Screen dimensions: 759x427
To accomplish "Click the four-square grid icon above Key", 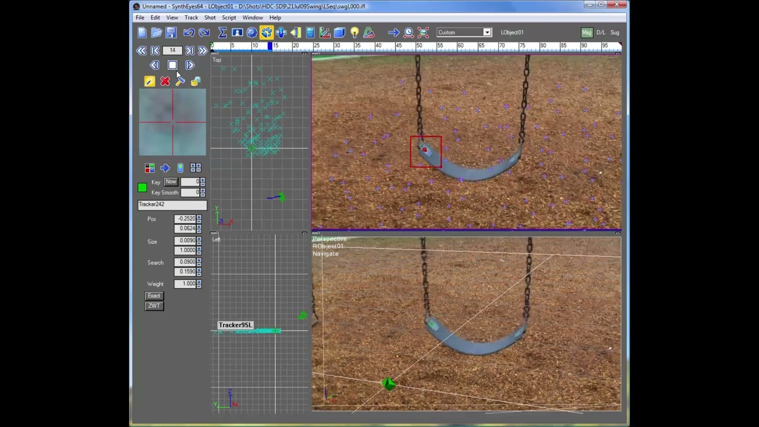I will click(196, 168).
